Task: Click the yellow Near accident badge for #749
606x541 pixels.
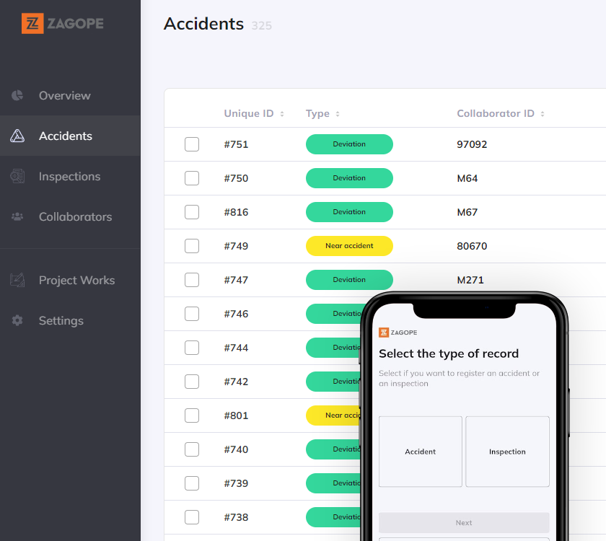Action: click(349, 246)
